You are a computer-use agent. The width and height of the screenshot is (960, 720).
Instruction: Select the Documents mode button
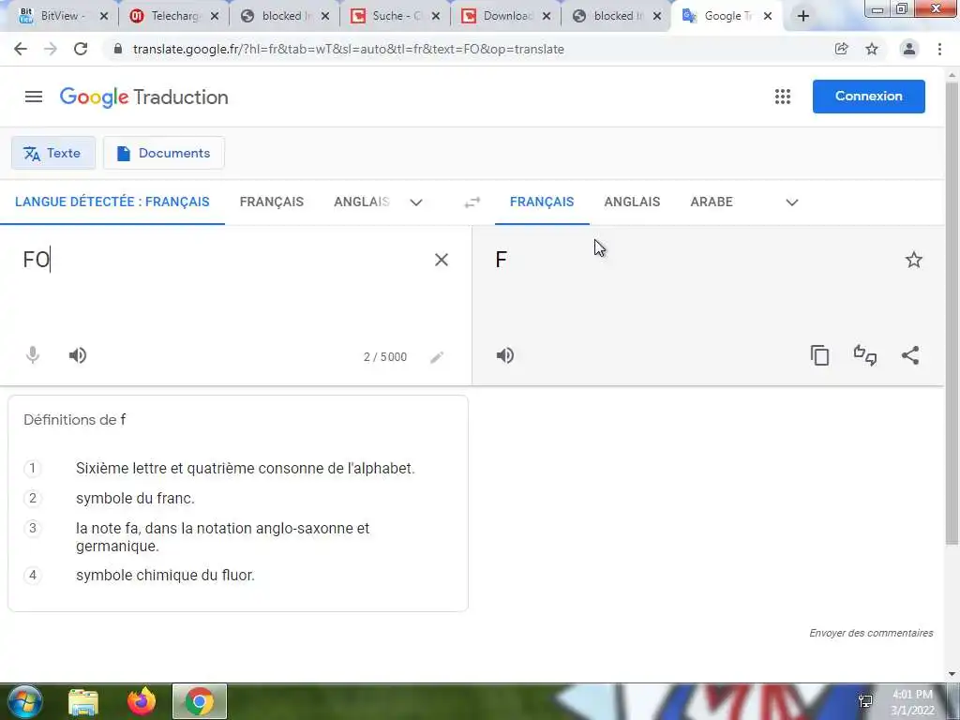(163, 153)
